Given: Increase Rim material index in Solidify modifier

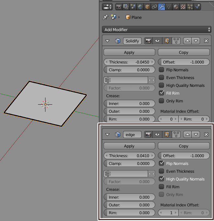Looking at the screenshot, I should click(207, 119).
